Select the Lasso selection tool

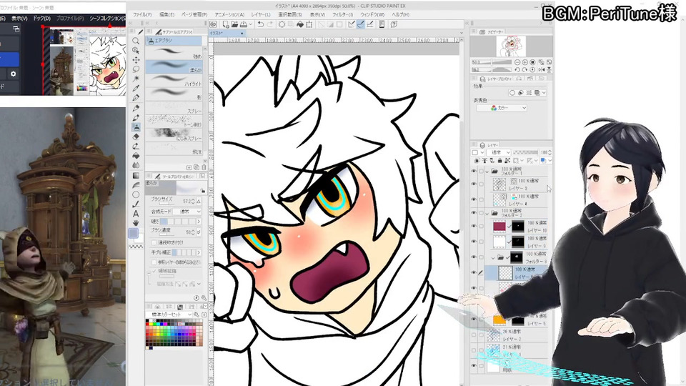click(x=136, y=69)
